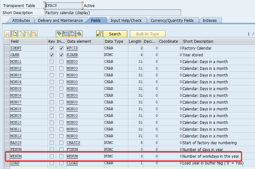Click the Short Description input field
255x169 pixels.
[x=113, y=13]
